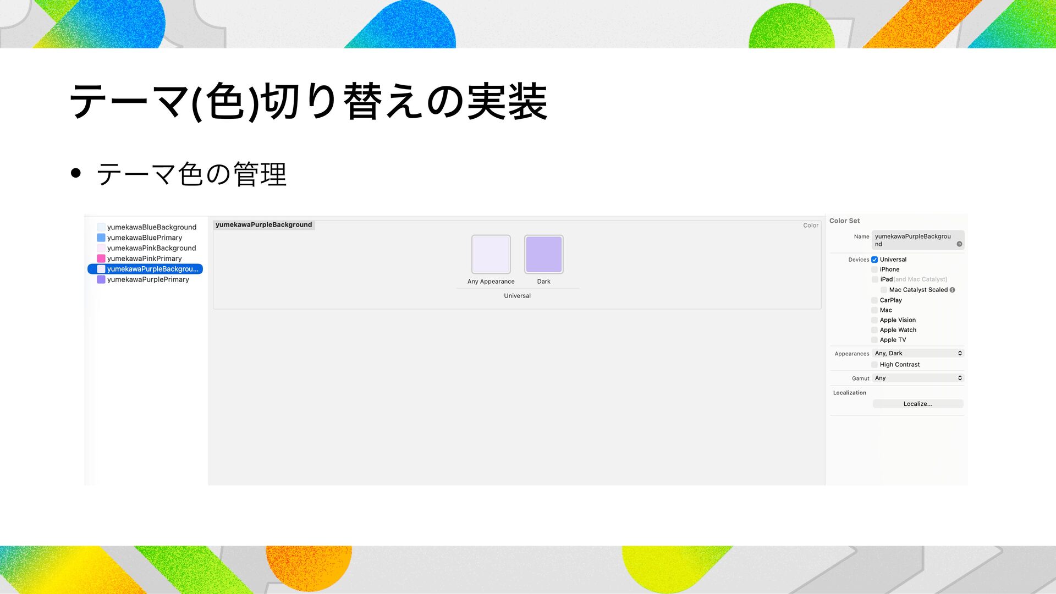Uncheck the Universal devices checkbox
This screenshot has height=594, width=1056.
click(x=875, y=260)
